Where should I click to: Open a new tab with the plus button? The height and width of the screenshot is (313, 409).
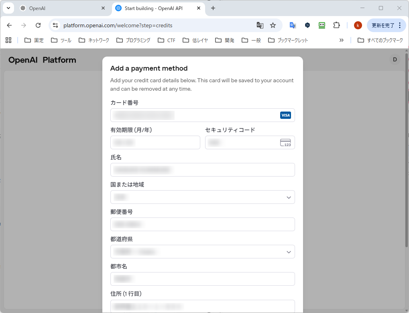coord(213,8)
